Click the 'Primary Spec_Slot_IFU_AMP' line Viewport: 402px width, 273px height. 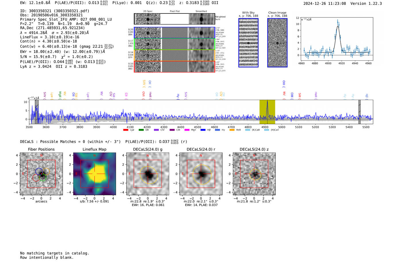click(x=66, y=19)
